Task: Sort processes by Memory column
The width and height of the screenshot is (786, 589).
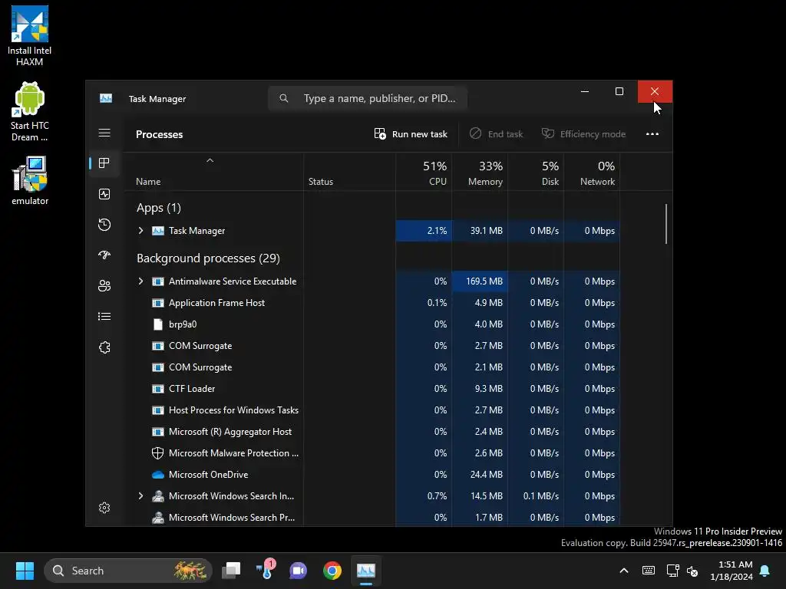Action: click(480, 173)
